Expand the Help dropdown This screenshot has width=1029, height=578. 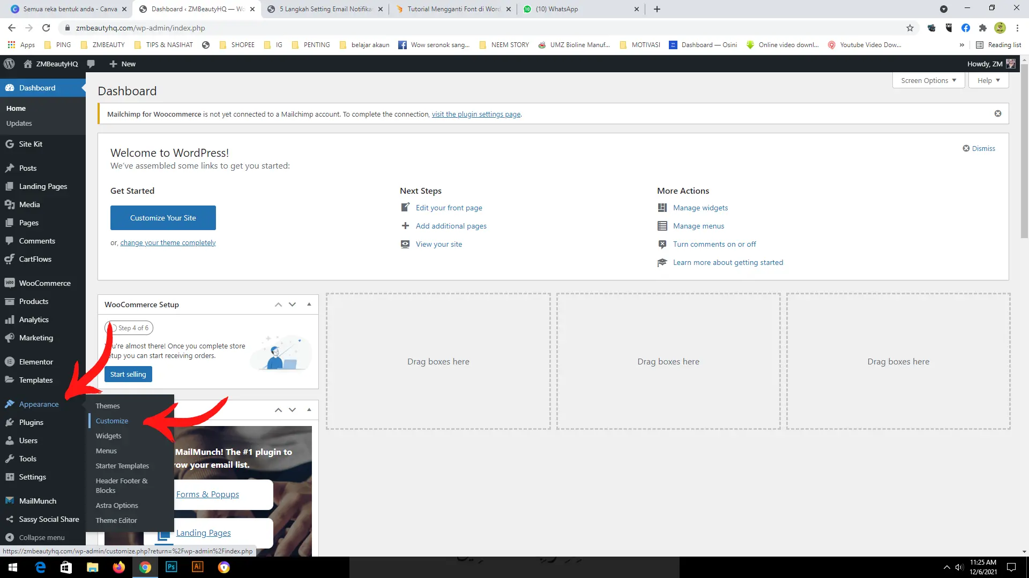(x=989, y=80)
